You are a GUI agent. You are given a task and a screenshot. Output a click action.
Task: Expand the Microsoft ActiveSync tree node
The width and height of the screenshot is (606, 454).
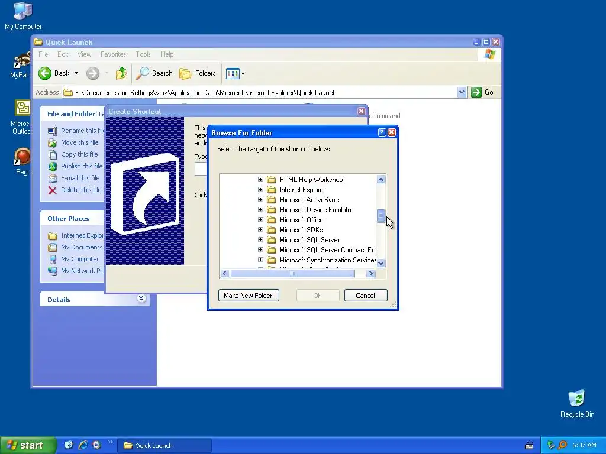260,200
